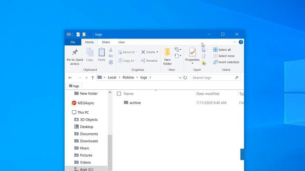Collapse the ribbon with the chevron
Viewport: 305px width, 171px height.
[234, 42]
